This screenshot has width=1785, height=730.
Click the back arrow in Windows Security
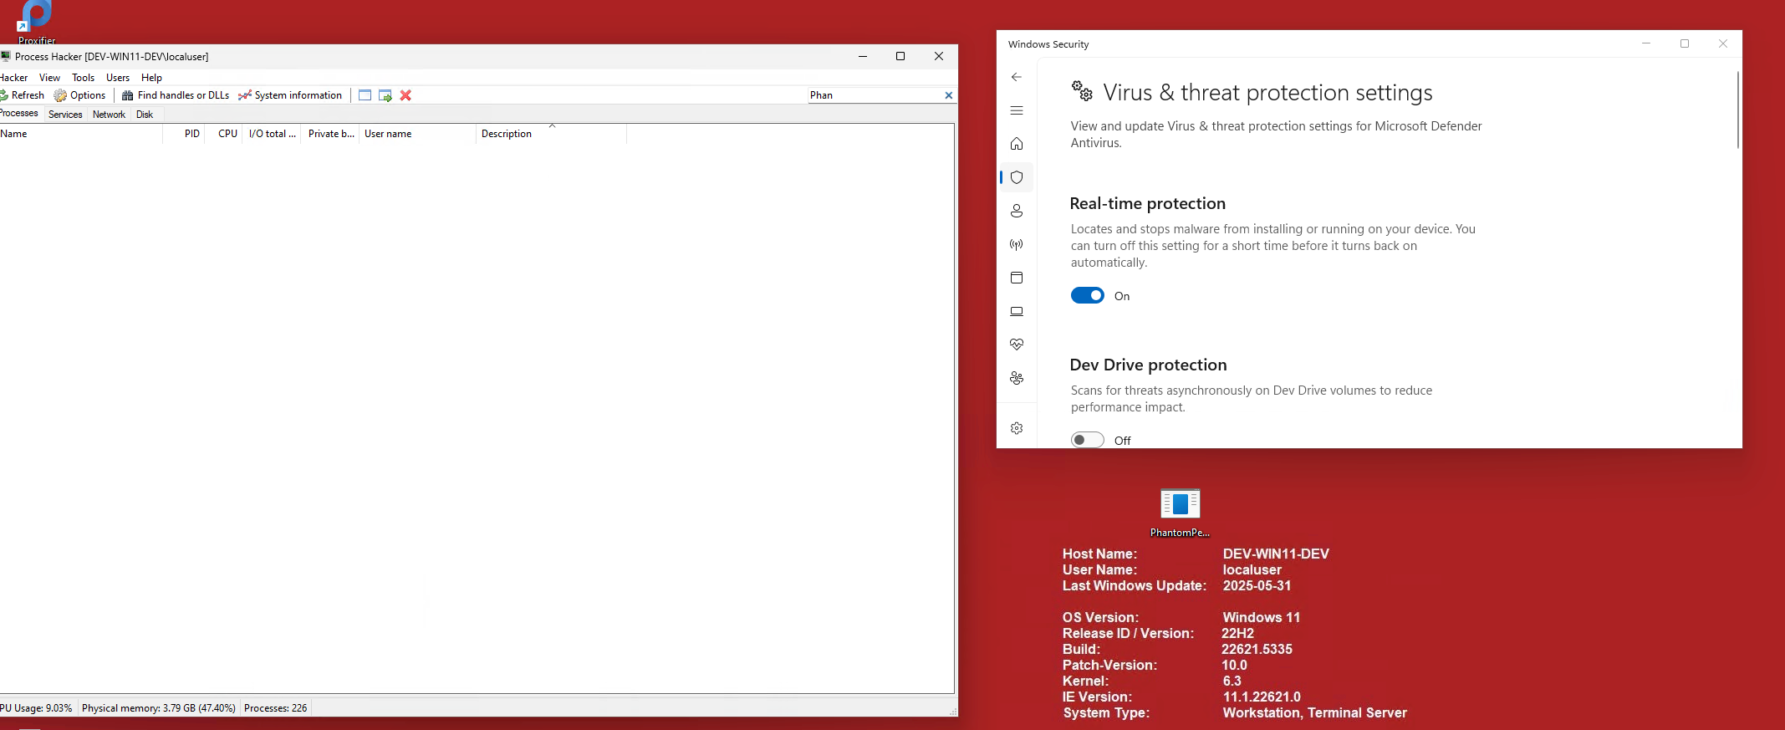[x=1017, y=77]
